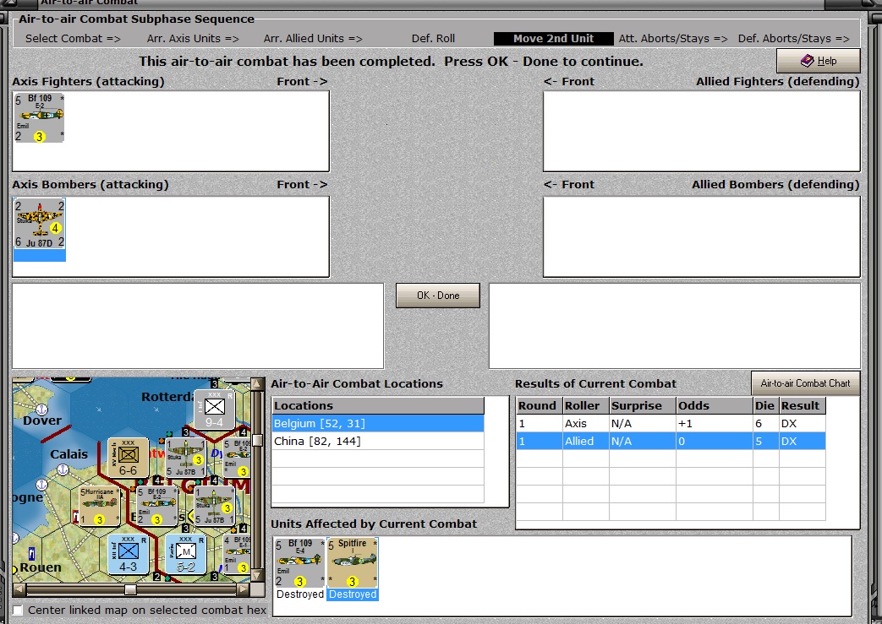
Task: Enable center linked map on combat hex
Action: coord(18,610)
